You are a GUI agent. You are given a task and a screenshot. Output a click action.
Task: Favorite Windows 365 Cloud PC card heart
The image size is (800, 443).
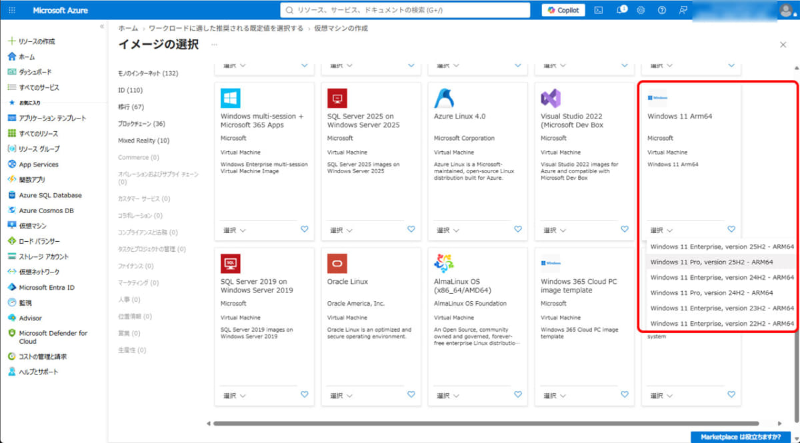(625, 394)
